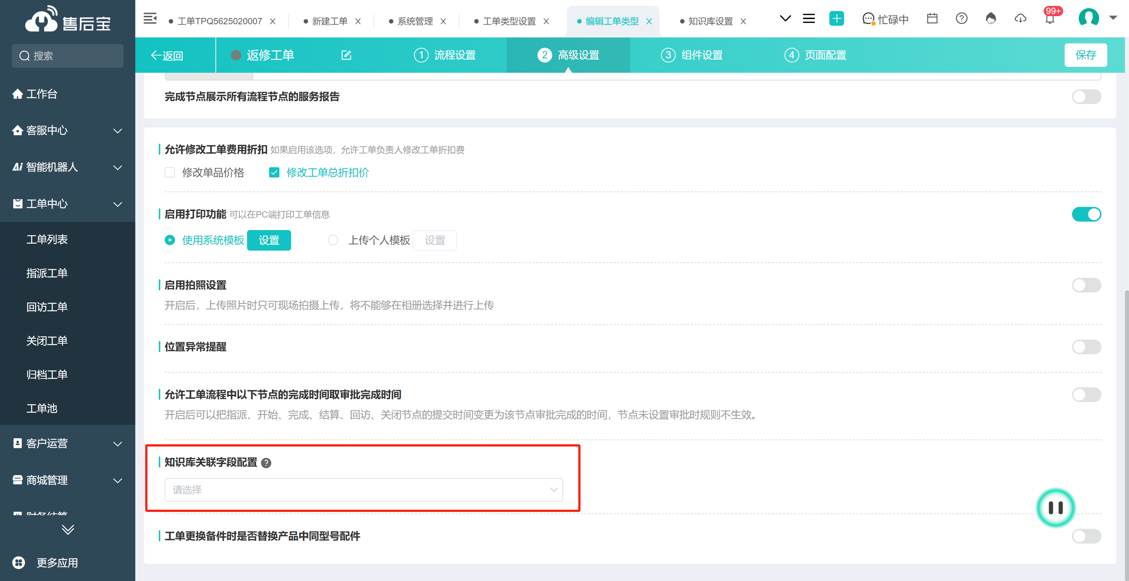Viewport: 1129px width, 581px height.
Task: Go to step 1 流程设置
Action: (445, 55)
